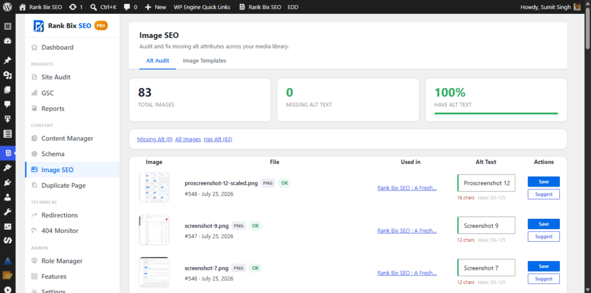Open the WordPress Dashboard gauge icon
The image size is (591, 293).
tap(8, 41)
